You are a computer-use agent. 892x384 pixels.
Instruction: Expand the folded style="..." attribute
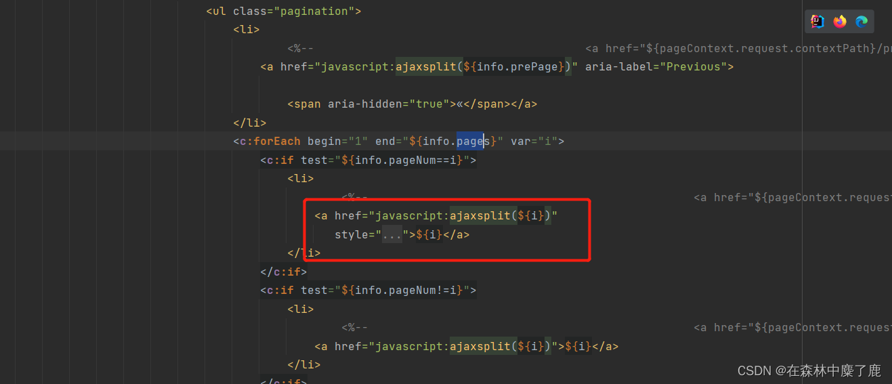[391, 235]
